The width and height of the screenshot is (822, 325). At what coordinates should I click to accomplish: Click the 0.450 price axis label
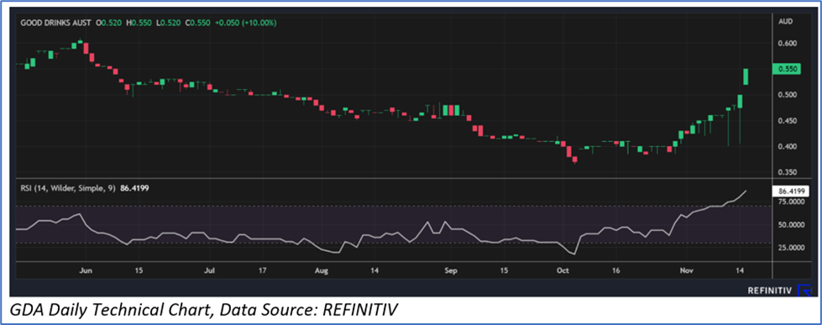pos(787,121)
